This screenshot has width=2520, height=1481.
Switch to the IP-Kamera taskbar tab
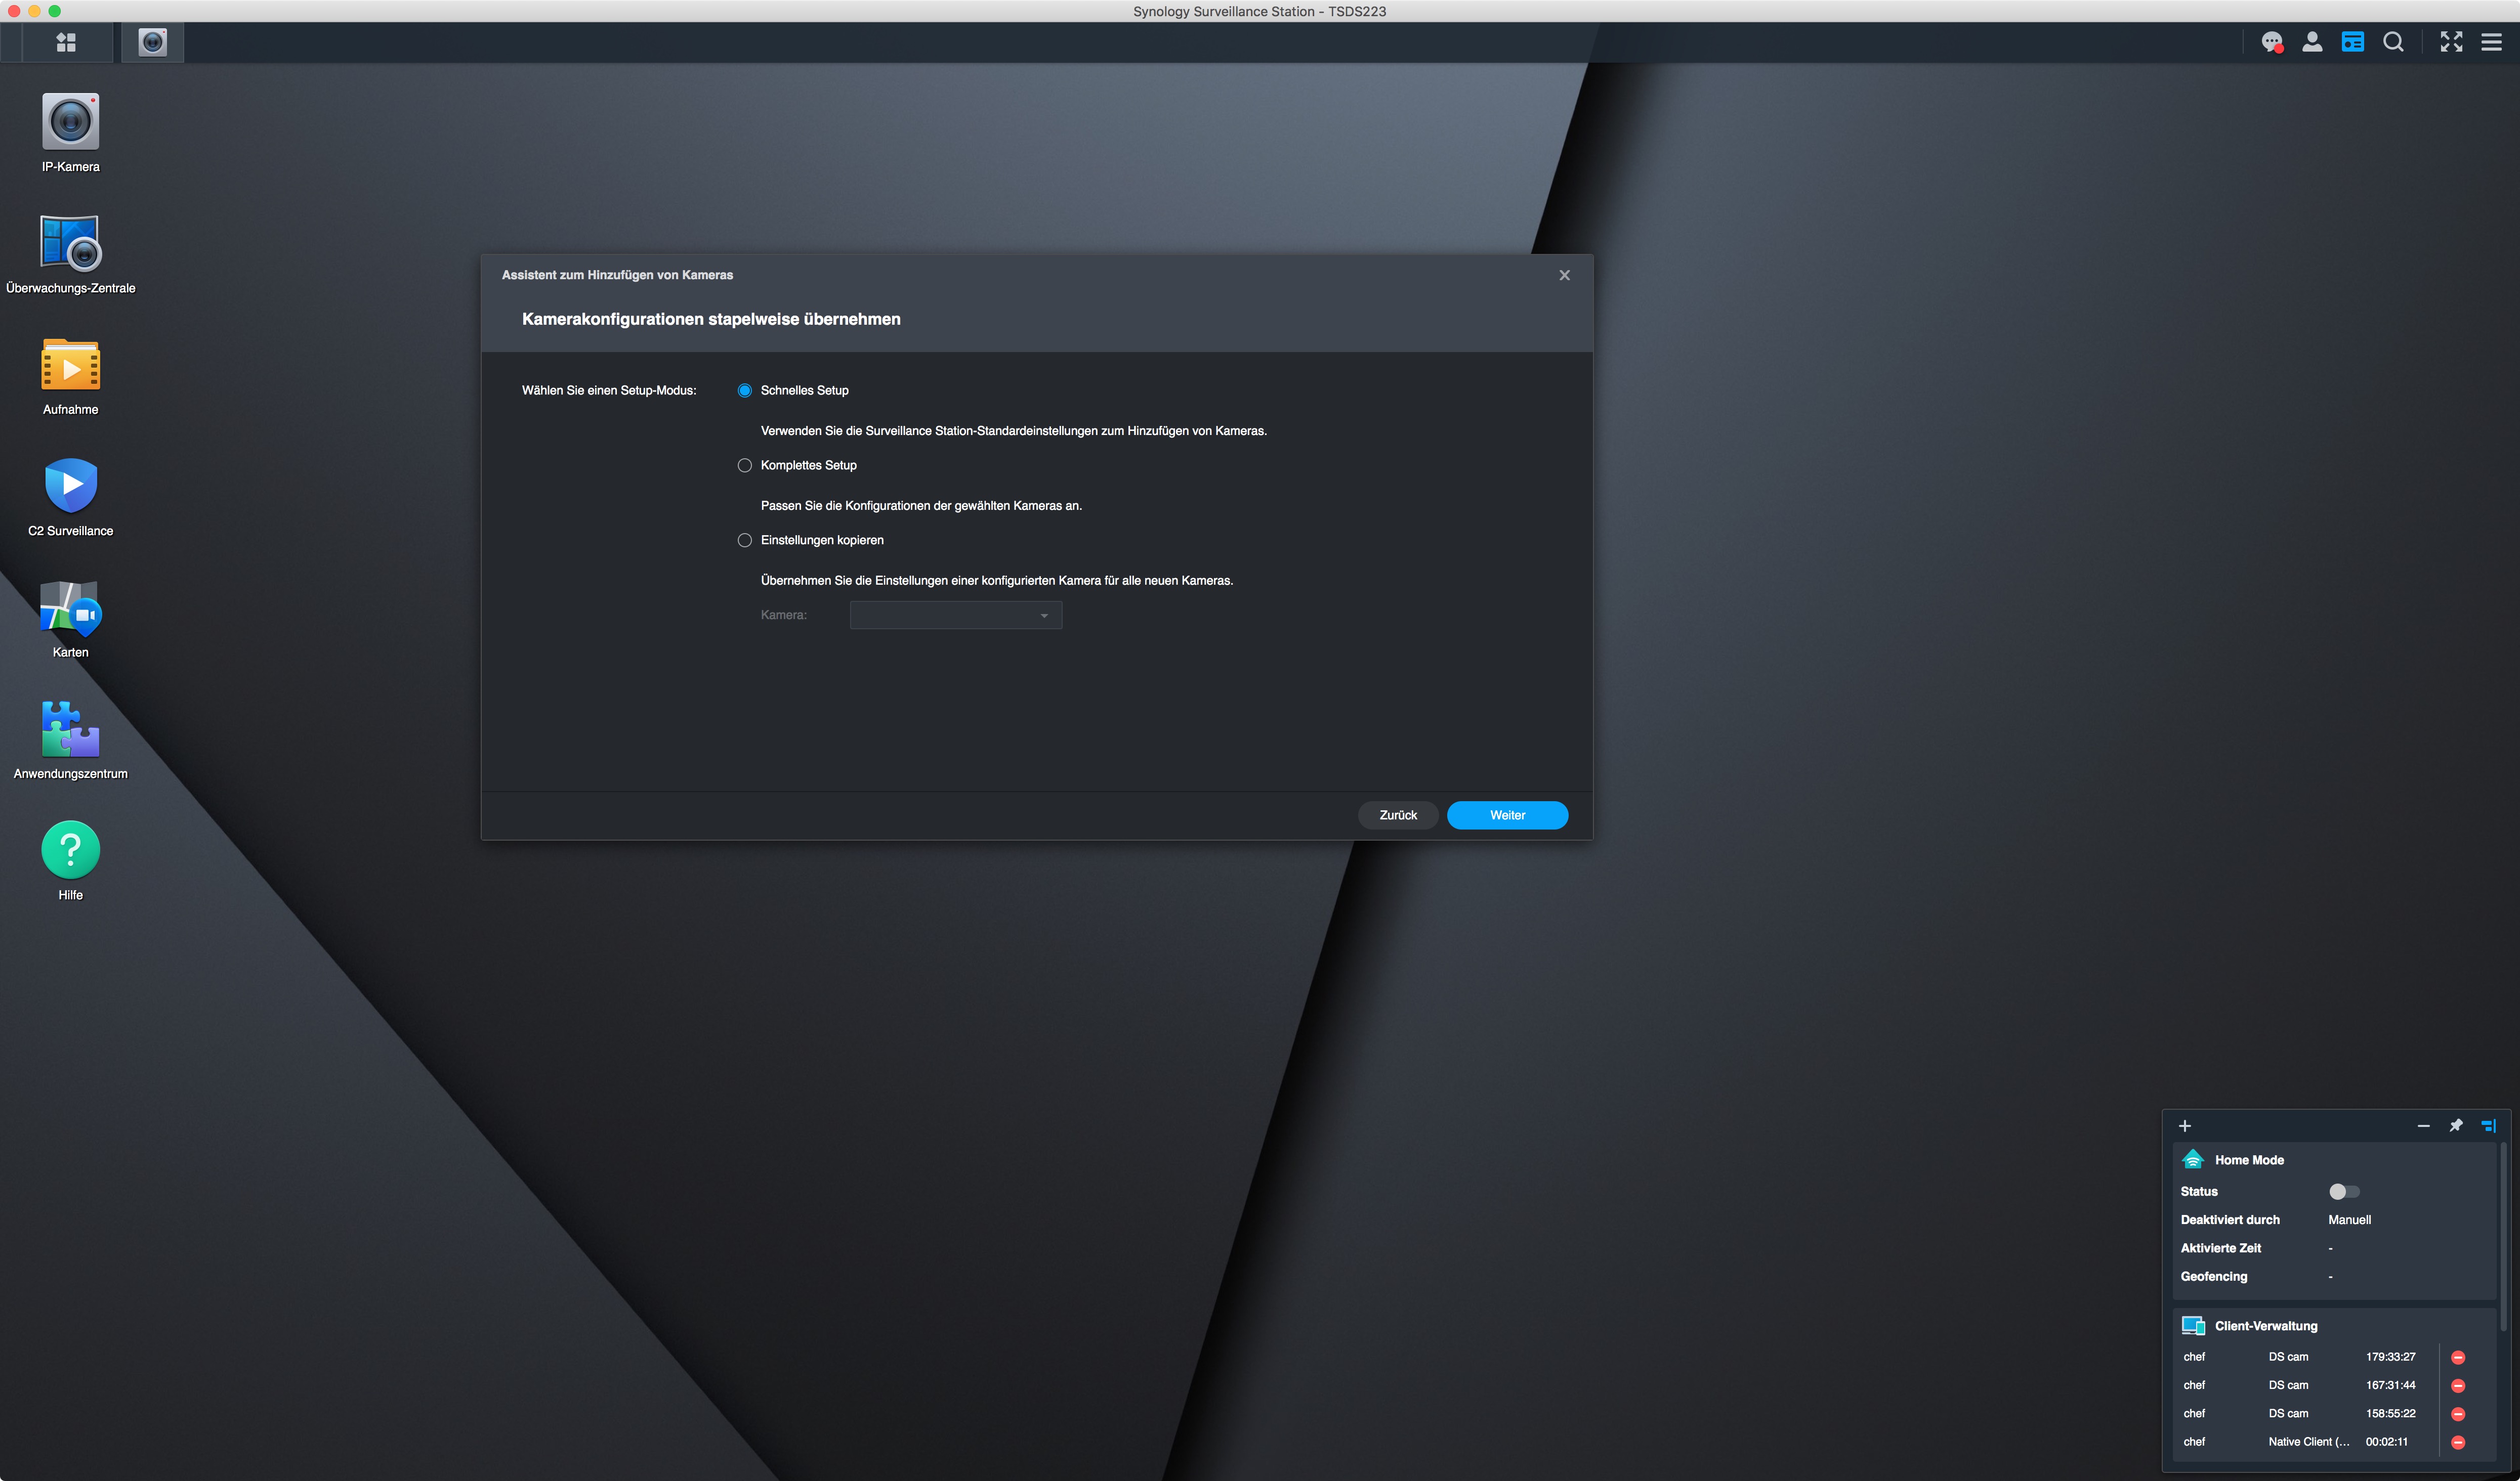point(152,42)
